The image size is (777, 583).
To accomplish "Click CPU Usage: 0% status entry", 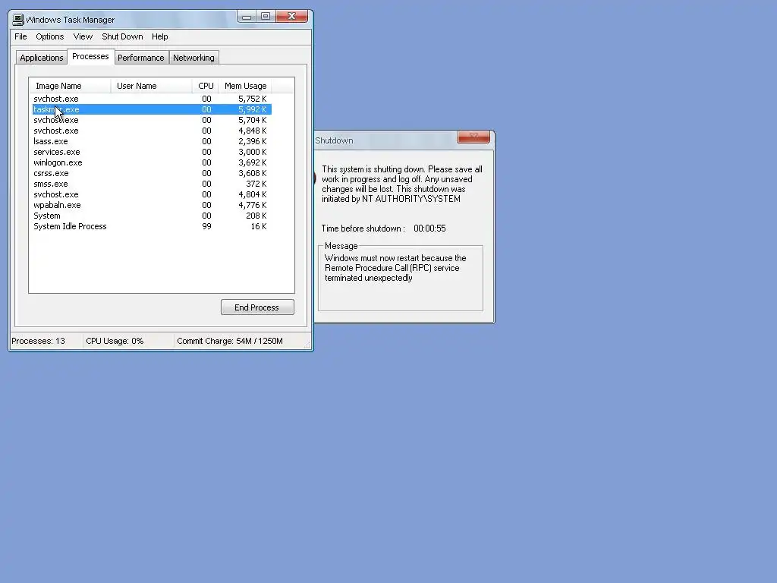I will [115, 341].
